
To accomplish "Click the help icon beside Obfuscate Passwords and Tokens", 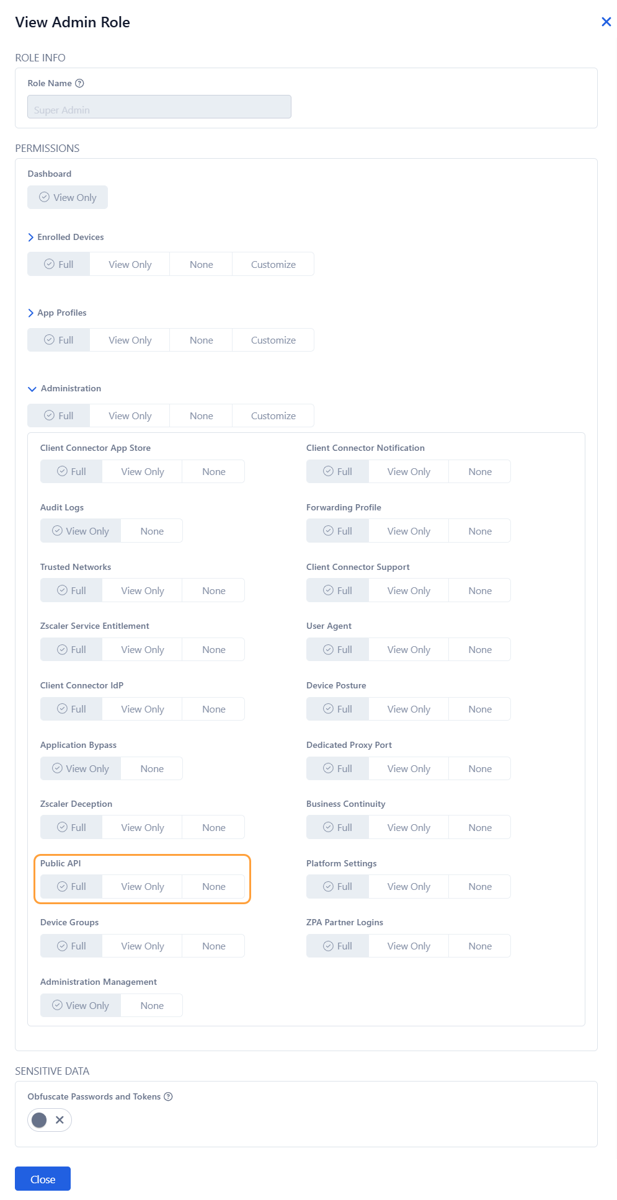I will 168,1096.
